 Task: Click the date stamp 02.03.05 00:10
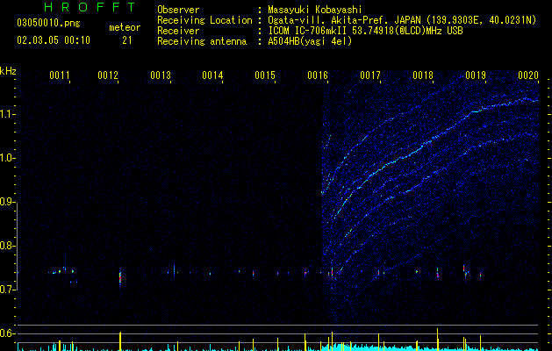[x=54, y=40]
